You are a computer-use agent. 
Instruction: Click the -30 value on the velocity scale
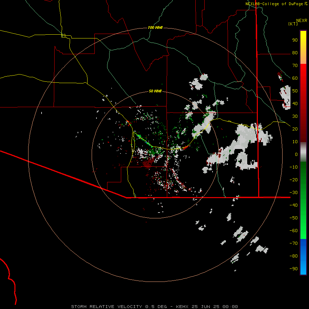tap(294, 193)
